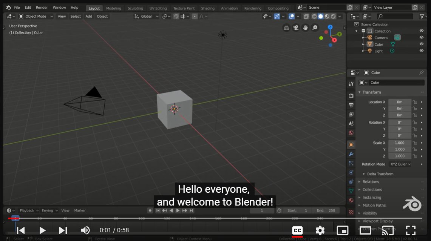Click the Cube mesh data icon in outliner
Screen dimensions: 431x241
393,44
